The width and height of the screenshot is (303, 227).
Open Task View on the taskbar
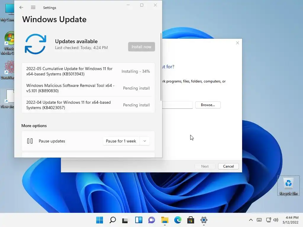pos(125,220)
